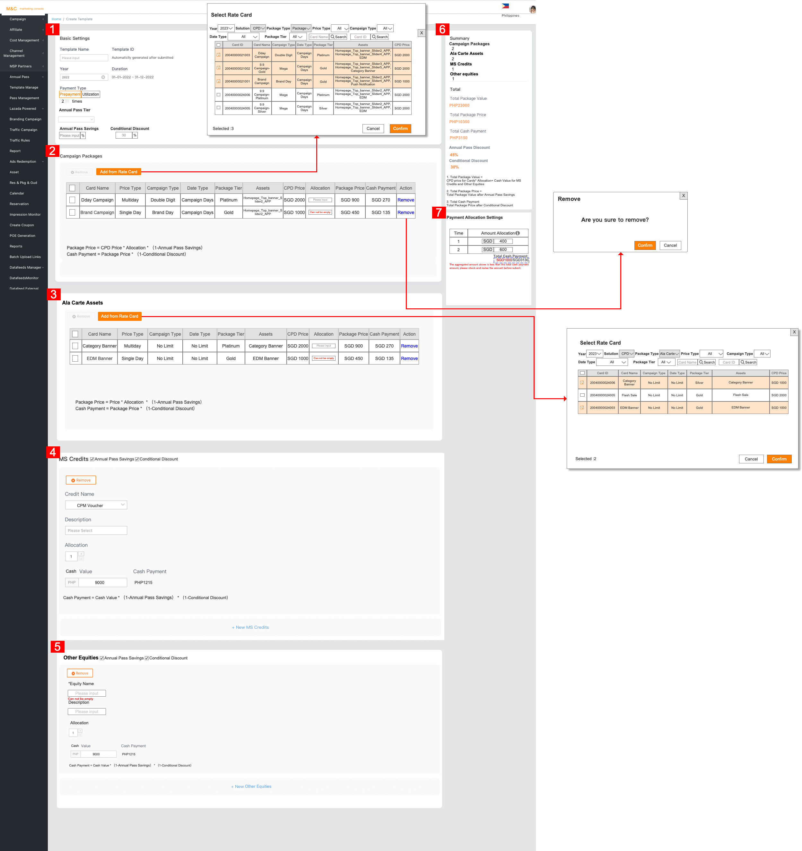802x851 pixels.
Task: Open Template Manage in sidebar
Action: click(24, 87)
